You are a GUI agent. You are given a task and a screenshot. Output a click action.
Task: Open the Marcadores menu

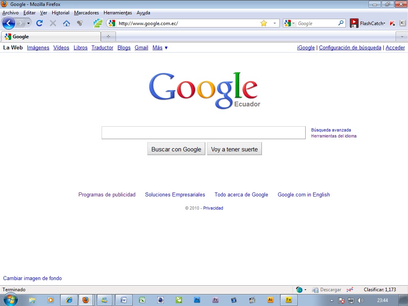point(86,13)
